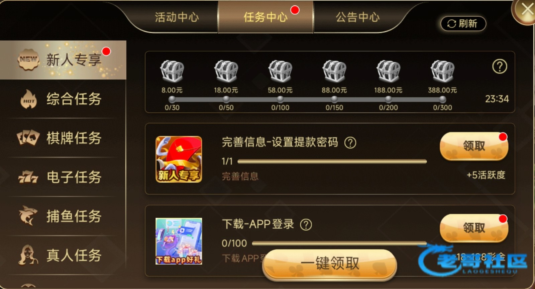
Task: Switch to the 公告中心 tab
Action: 357,17
